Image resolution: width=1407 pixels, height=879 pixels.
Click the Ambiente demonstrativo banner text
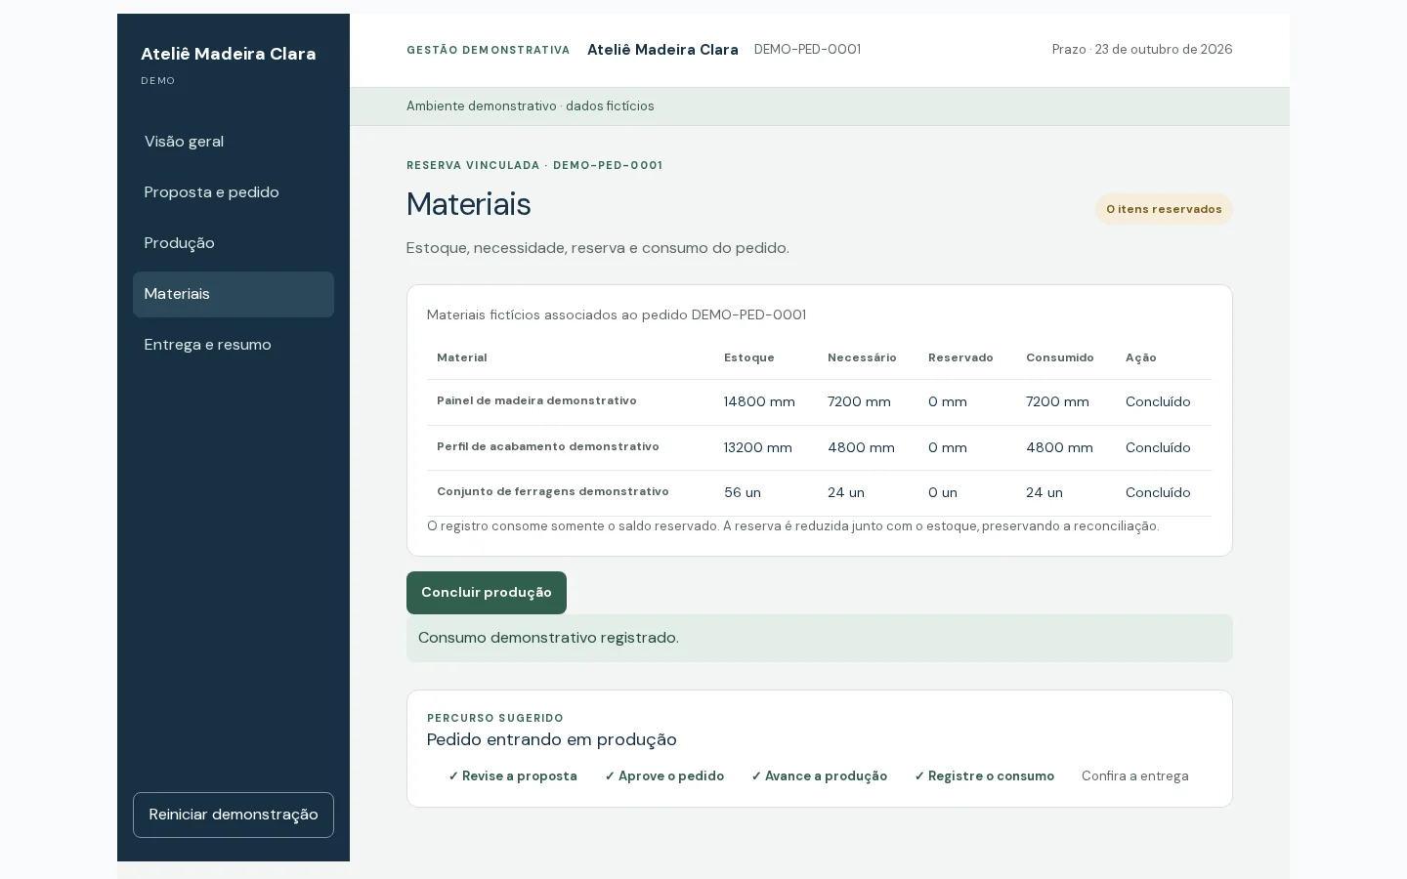coord(531,106)
